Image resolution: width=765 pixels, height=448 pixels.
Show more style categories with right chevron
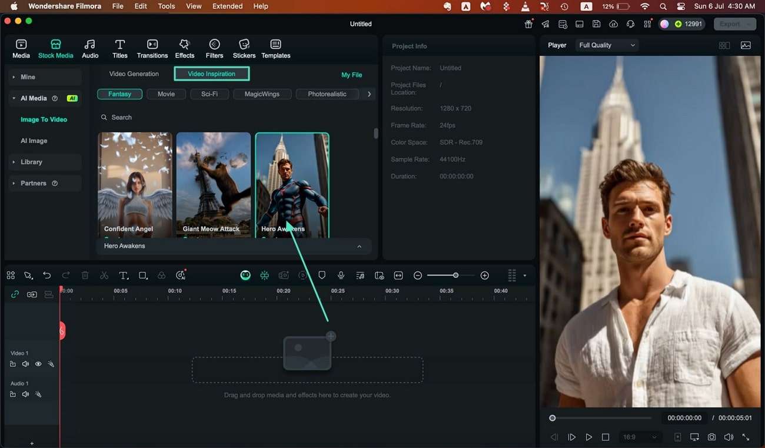pos(369,94)
